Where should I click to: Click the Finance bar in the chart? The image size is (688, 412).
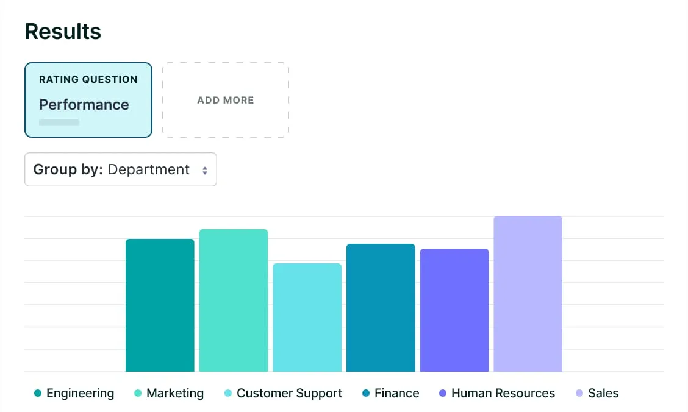click(381, 308)
